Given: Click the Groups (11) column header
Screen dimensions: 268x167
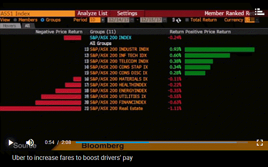Looking at the screenshot, I should (103, 32).
